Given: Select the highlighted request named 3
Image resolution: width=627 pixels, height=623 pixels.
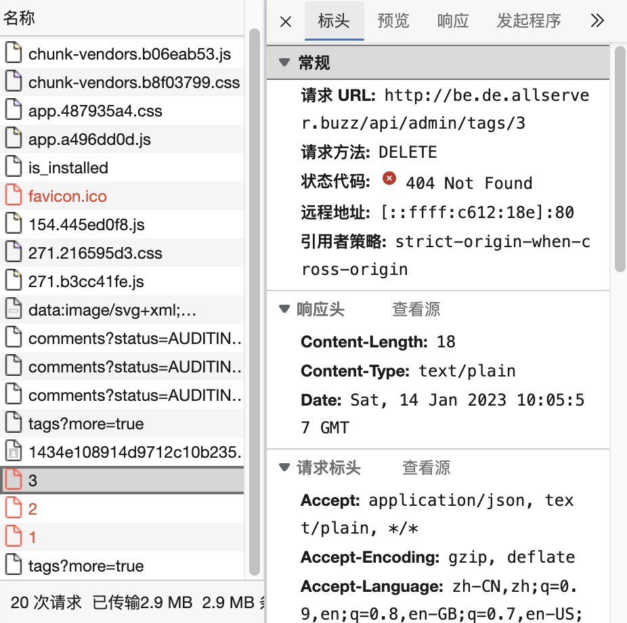Looking at the screenshot, I should click(x=122, y=480).
